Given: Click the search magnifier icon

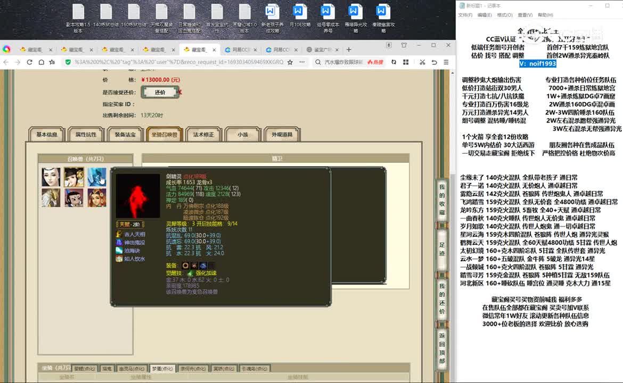Looking at the screenshot, I should click(318, 62).
